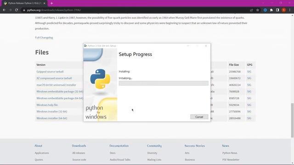Select the Python Release browser tab
294x165 pixels.
(x=24, y=3)
